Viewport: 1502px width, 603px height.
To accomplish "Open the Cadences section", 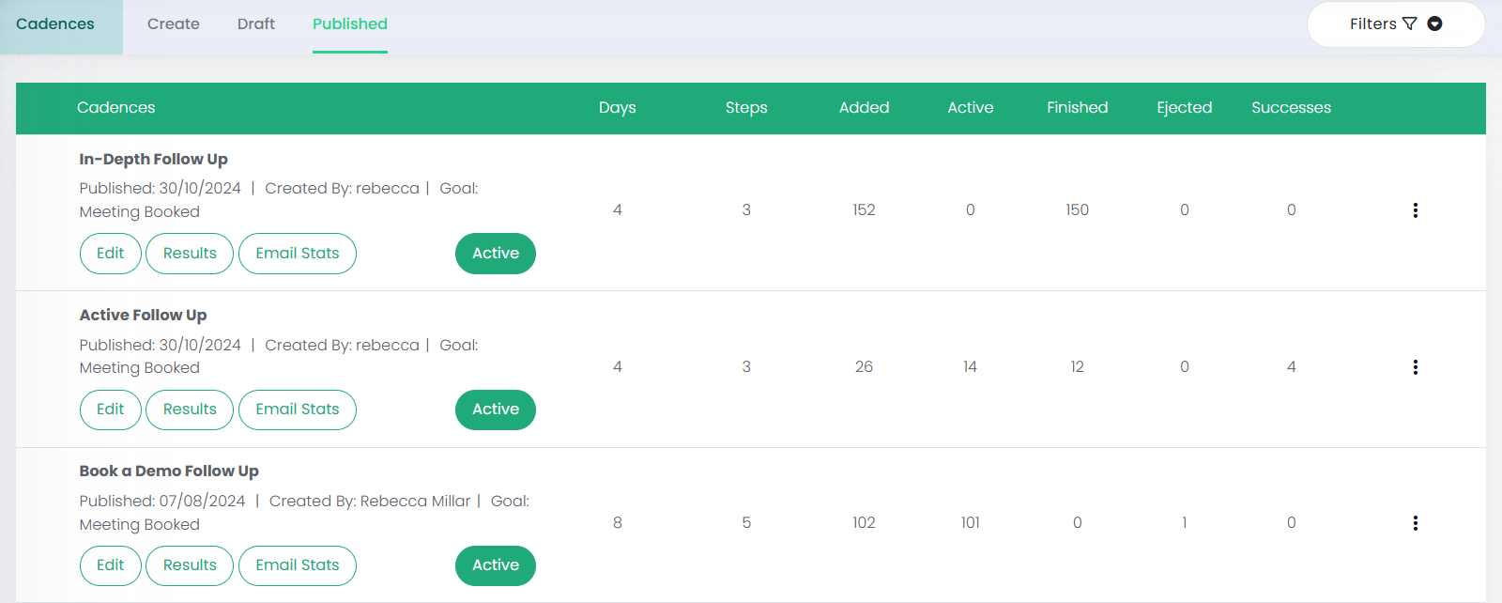I will 55,24.
